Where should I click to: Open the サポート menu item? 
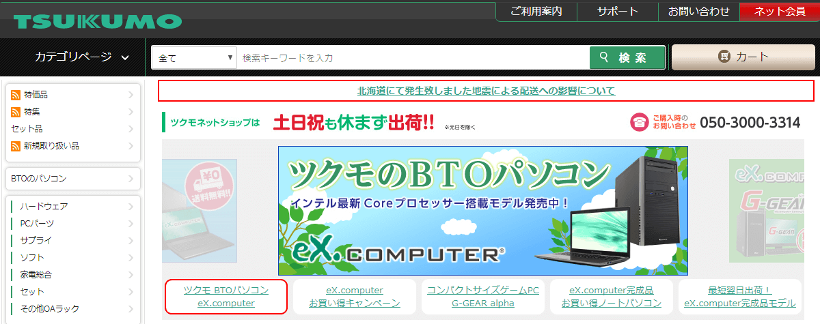pos(618,12)
